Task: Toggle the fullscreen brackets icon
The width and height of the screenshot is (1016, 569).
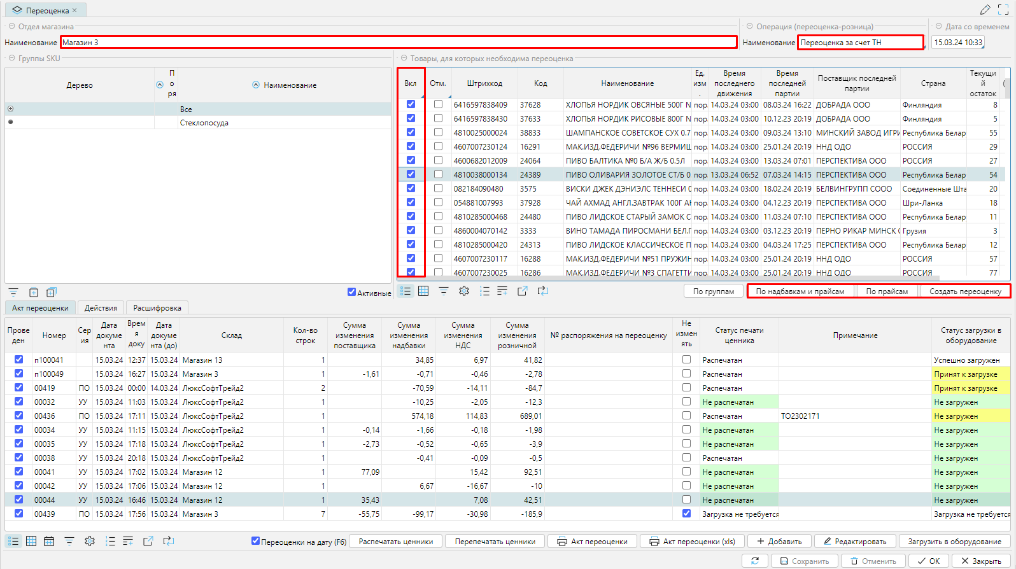Action: [1003, 10]
